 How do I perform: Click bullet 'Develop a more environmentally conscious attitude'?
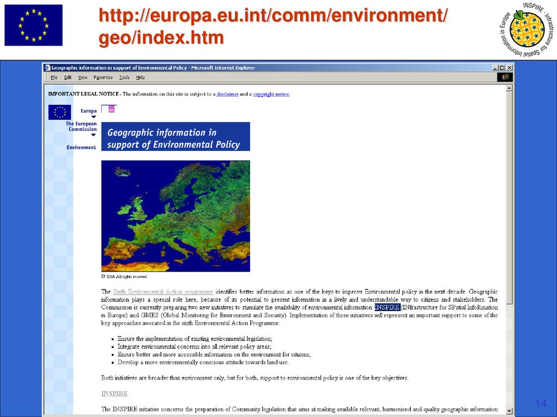pyautogui.click(x=203, y=362)
